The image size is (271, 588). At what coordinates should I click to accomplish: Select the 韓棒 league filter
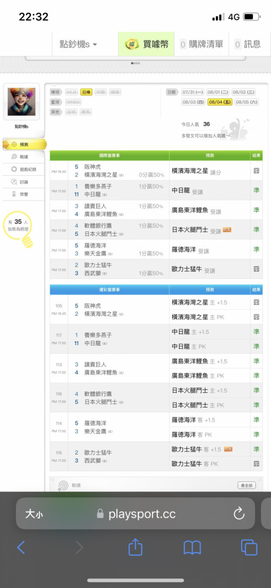(115, 92)
